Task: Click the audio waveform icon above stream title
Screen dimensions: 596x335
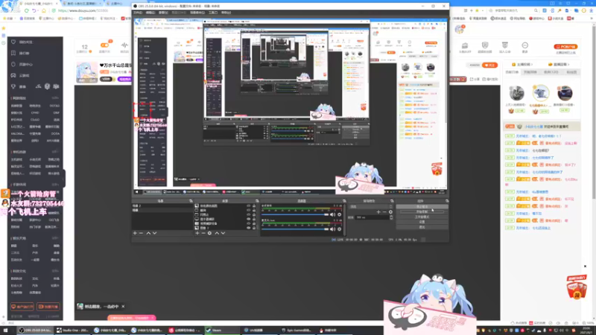Action: [124, 47]
